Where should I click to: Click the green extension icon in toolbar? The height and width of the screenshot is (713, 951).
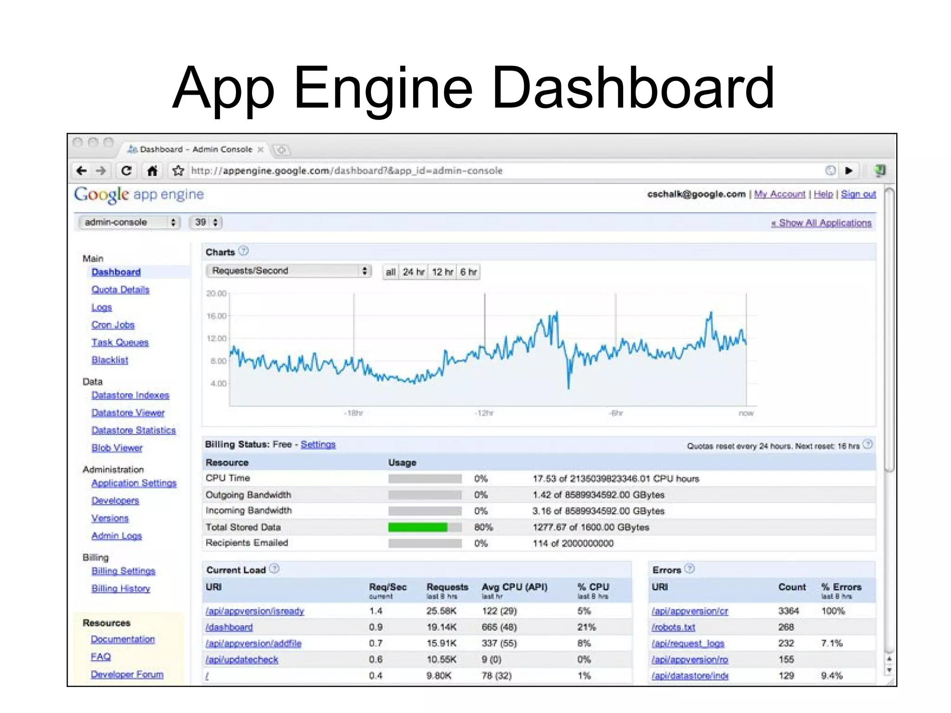click(879, 171)
